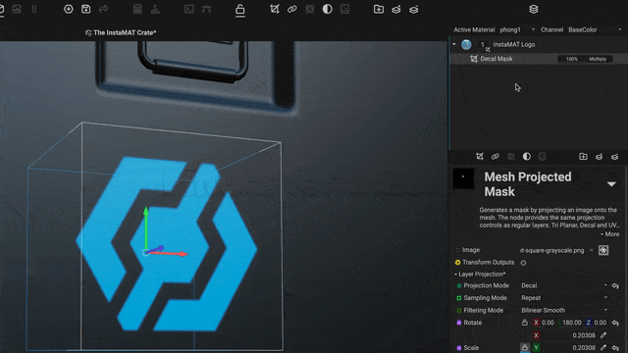
Task: Click the image icon near the top-left corner
Action: (x=17, y=9)
